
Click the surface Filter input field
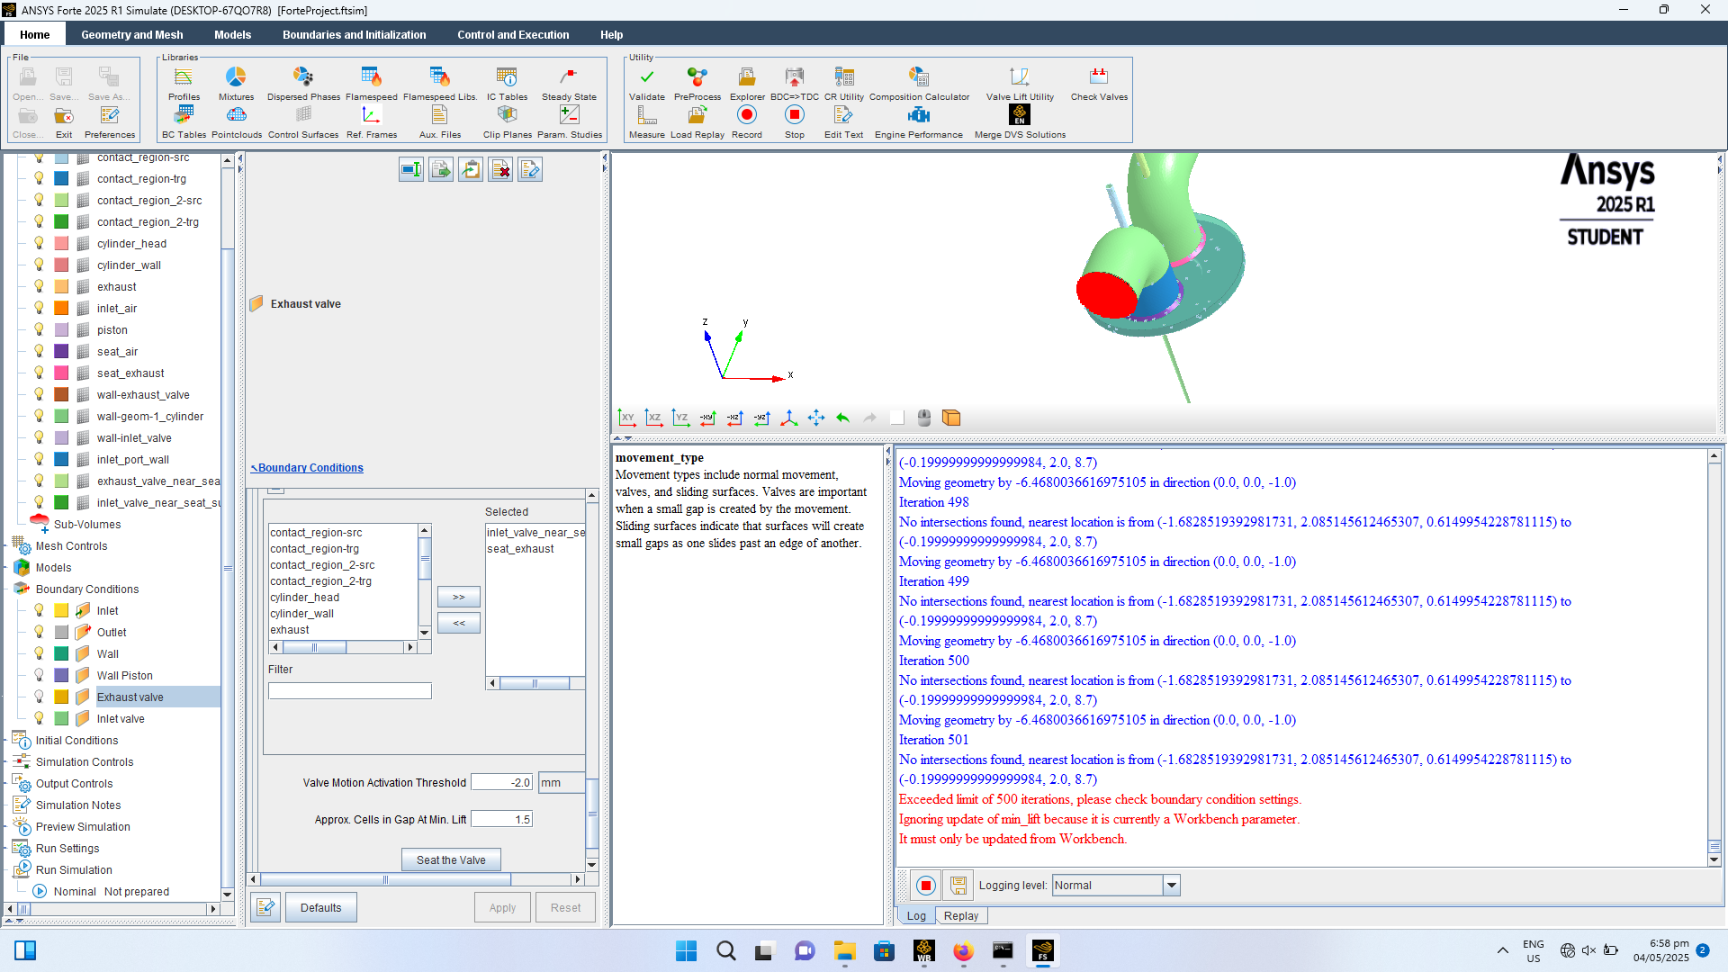tap(349, 690)
